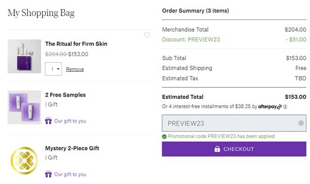The image size is (310, 184).
Task: Click the Afterpay logo
Action: 270,107
